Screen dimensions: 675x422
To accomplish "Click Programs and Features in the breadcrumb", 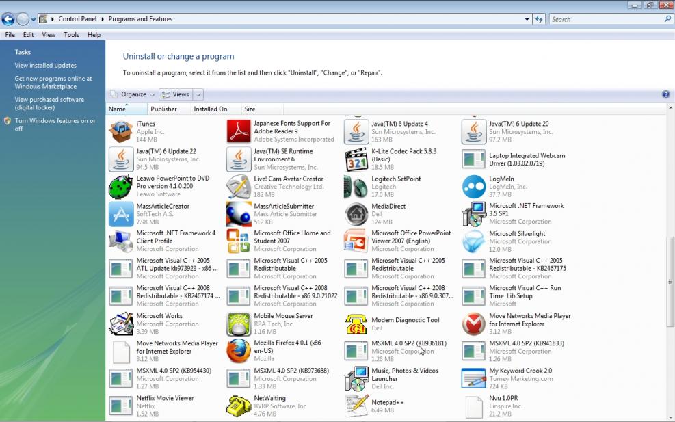I will coord(140,19).
